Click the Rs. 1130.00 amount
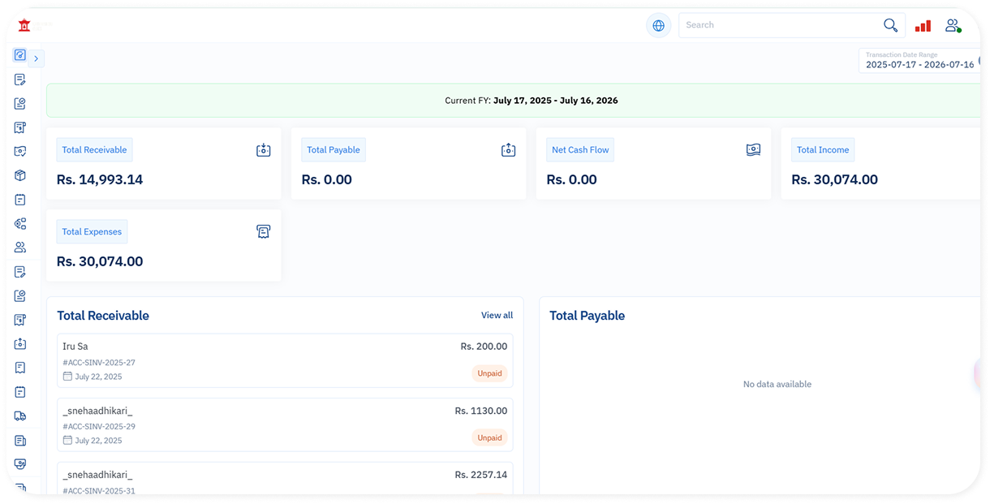Screen dimensions: 990x504 pyautogui.click(x=481, y=411)
